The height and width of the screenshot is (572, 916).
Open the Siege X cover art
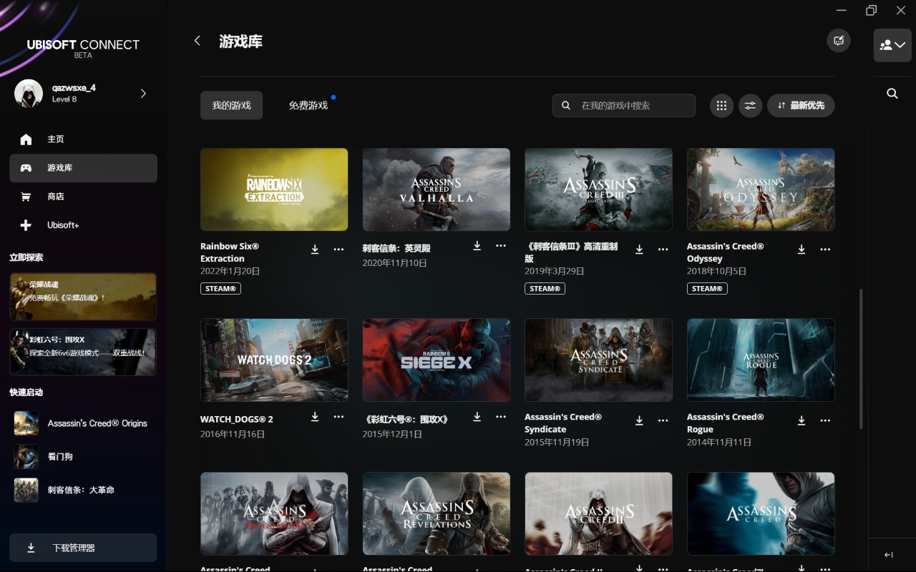point(437,360)
